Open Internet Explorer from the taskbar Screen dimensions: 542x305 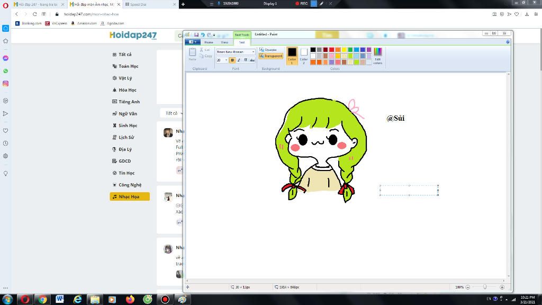77,300
